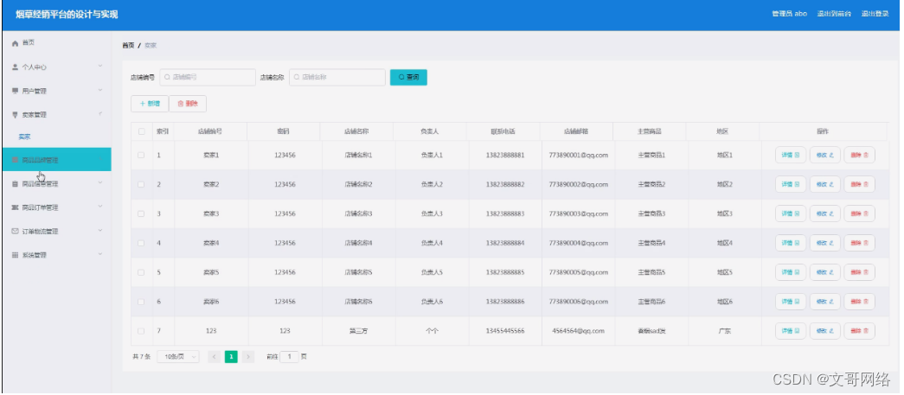Open details for row 卖家2
The width and height of the screenshot is (904, 395).
(x=791, y=184)
